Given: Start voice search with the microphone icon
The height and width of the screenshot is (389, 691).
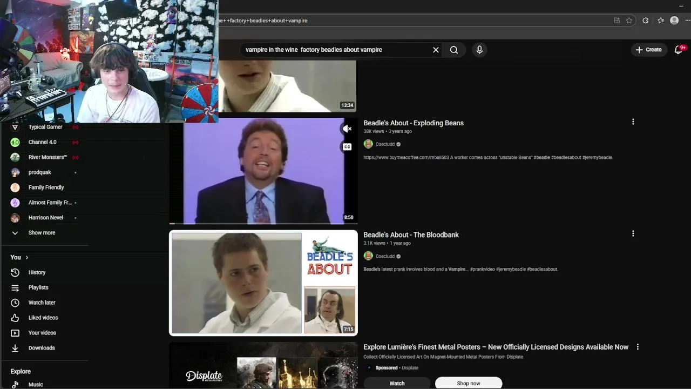Looking at the screenshot, I should [x=479, y=50].
